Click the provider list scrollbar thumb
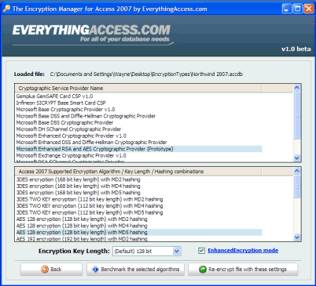Image resolution: width=316 pixels, height=286 pixels. (296, 115)
